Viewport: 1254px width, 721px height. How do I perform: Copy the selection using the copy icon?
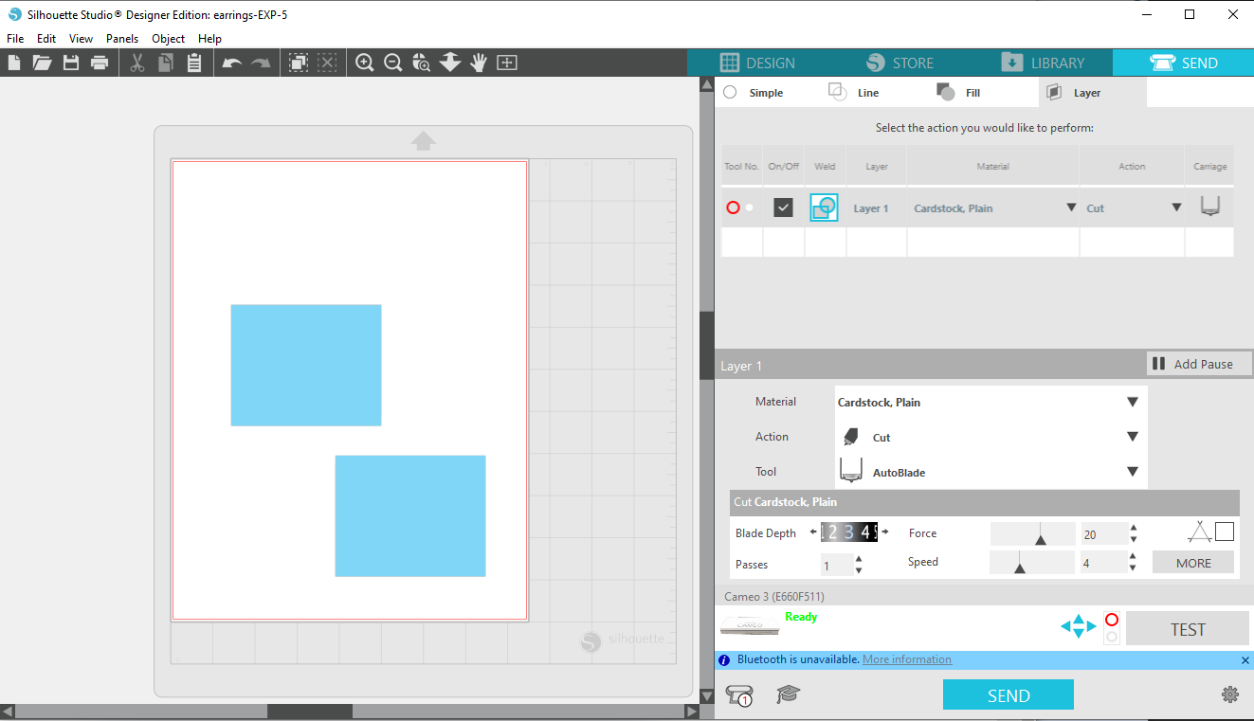click(166, 63)
